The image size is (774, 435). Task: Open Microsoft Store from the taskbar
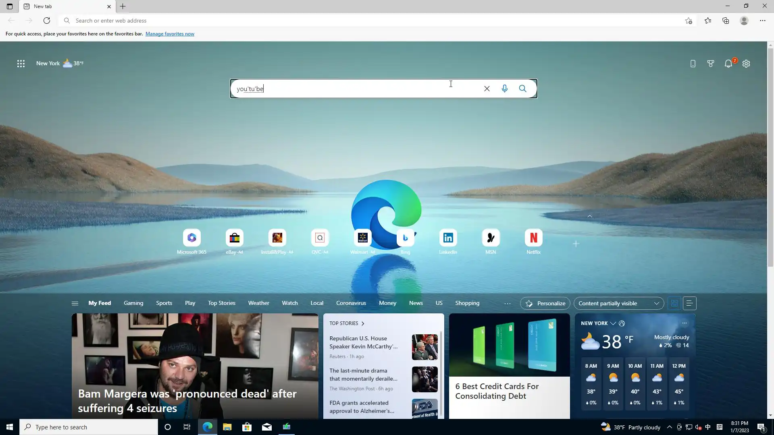coord(247,427)
